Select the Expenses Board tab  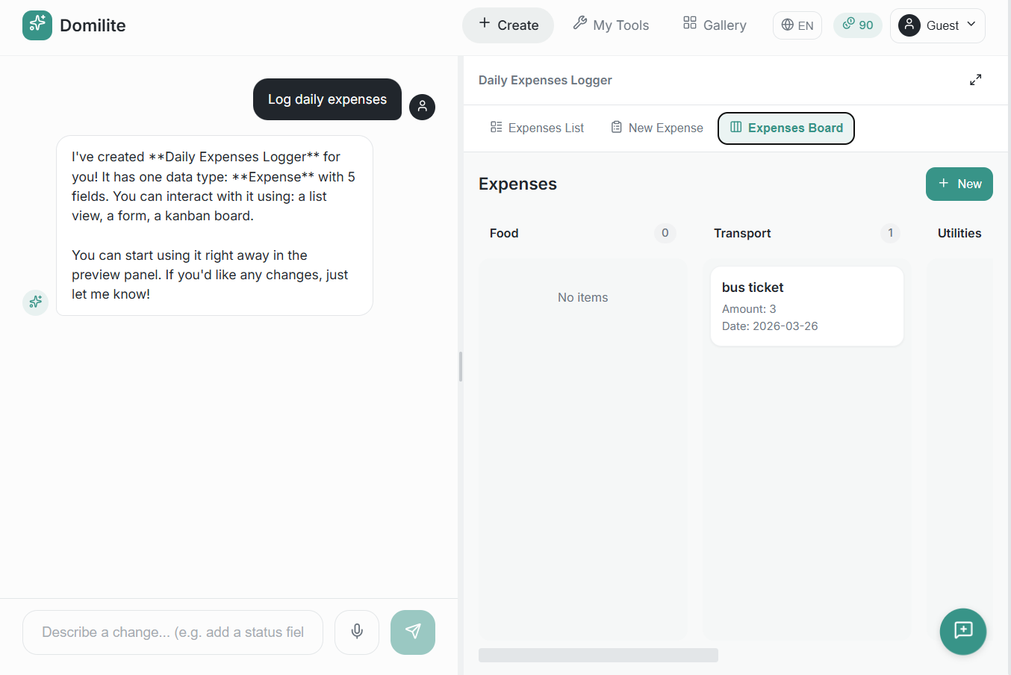coord(786,128)
